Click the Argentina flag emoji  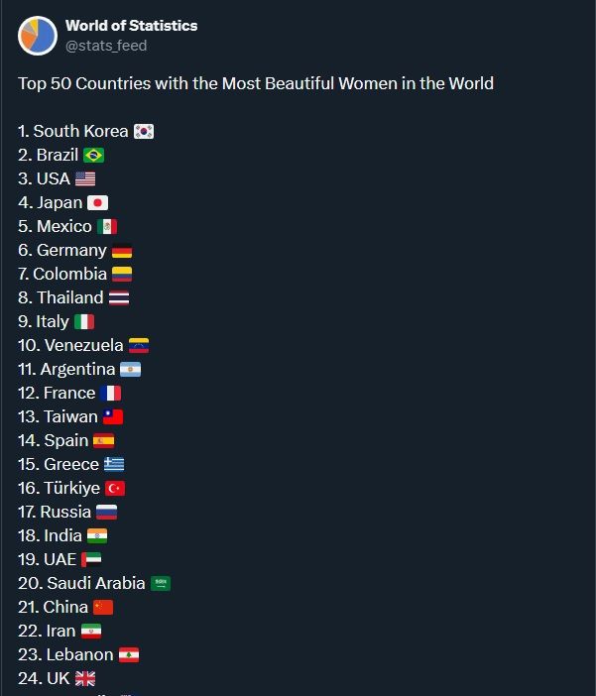pyautogui.click(x=131, y=369)
